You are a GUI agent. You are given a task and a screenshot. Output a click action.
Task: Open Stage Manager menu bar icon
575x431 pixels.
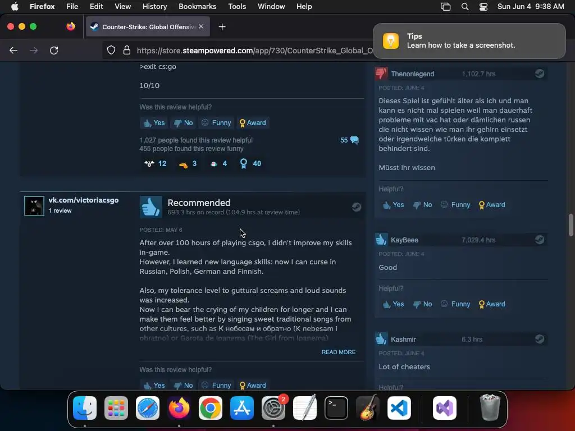pyautogui.click(x=445, y=7)
